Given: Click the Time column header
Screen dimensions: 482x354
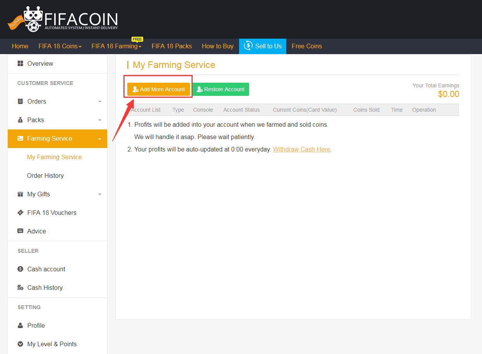Looking at the screenshot, I should [397, 110].
